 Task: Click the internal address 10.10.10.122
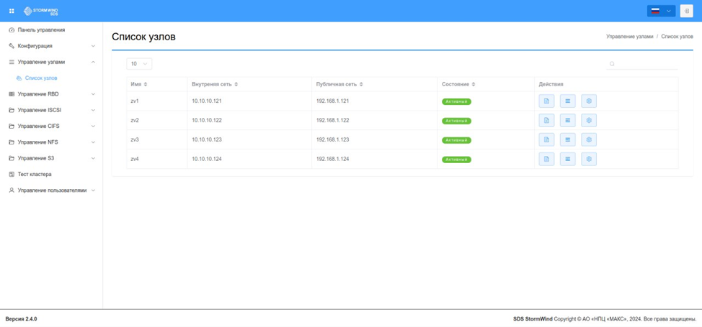tap(207, 121)
